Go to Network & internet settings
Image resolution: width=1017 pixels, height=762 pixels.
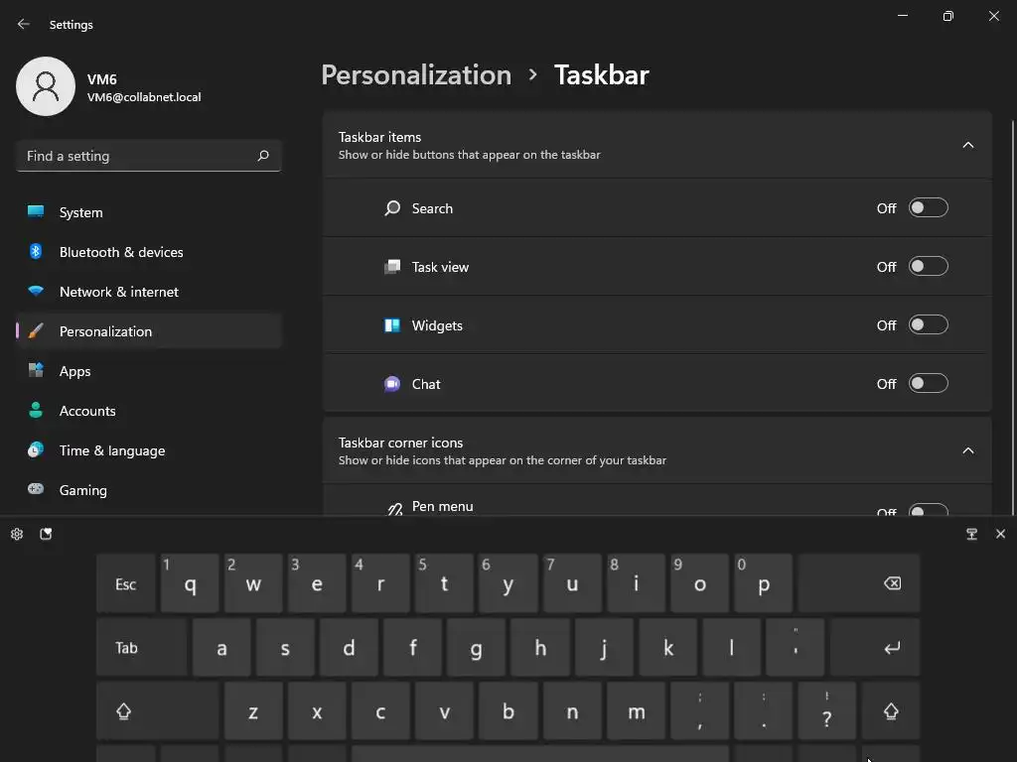pos(119,292)
